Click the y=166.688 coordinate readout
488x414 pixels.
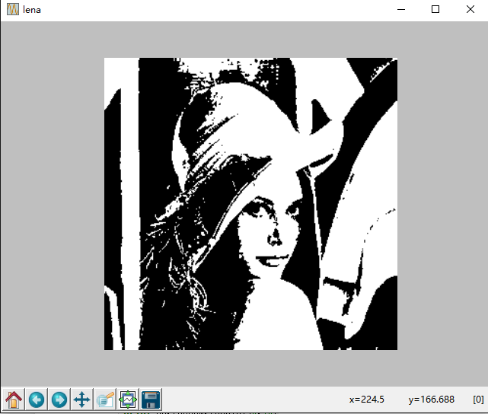[432, 400]
